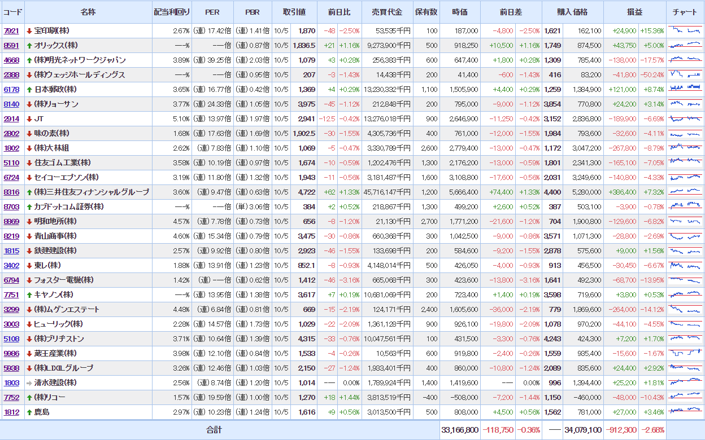Open the mini chart in 日本郵政 row
This screenshot has height=440, width=705.
point(685,89)
